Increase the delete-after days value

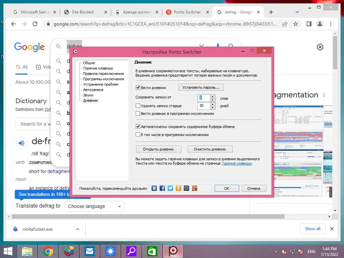point(212,104)
